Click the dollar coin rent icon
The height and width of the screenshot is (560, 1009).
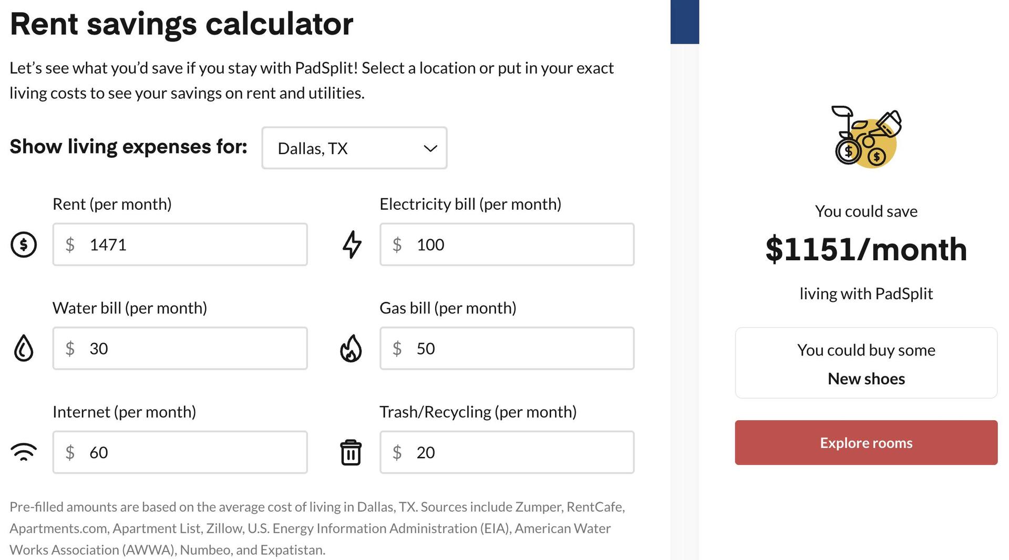(24, 245)
